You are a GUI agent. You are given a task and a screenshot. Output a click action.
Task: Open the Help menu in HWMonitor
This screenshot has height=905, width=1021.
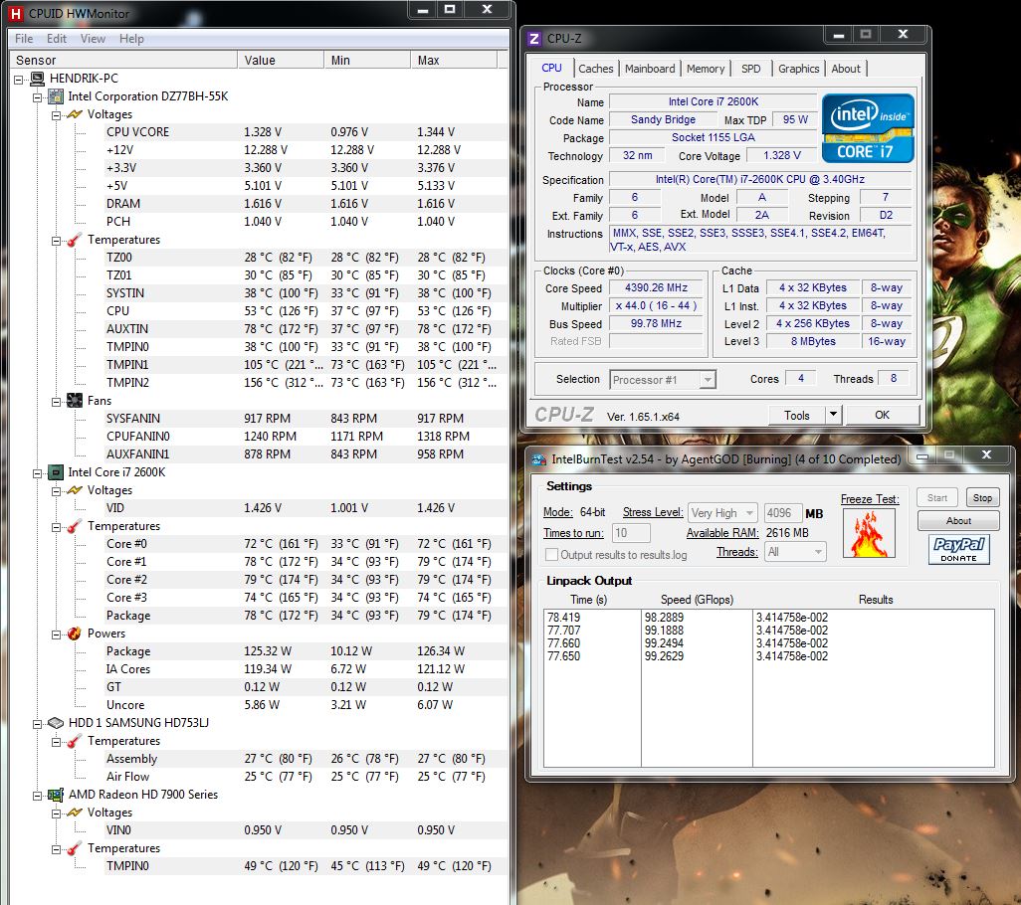(131, 39)
